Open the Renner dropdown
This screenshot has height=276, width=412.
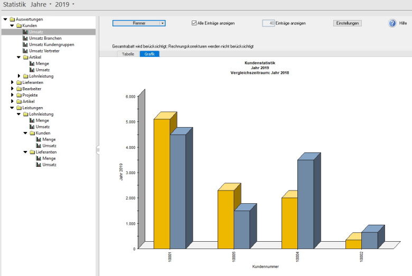coord(139,23)
